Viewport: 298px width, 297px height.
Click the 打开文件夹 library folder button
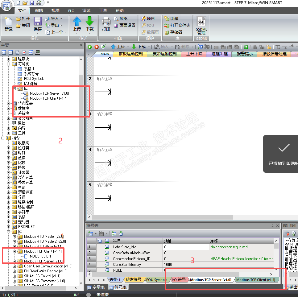tap(177, 26)
